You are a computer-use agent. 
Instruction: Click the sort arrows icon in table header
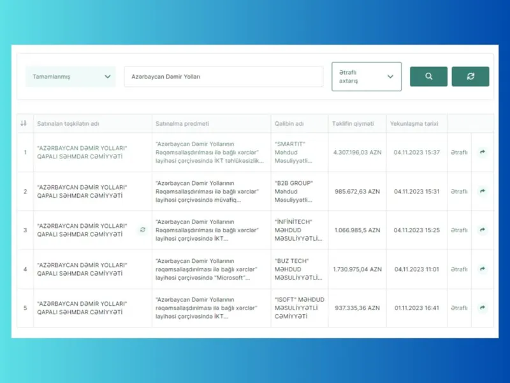[24, 123]
